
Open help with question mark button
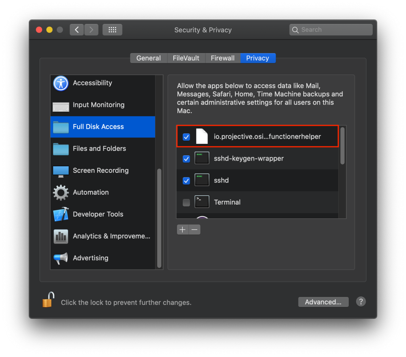coord(361,302)
